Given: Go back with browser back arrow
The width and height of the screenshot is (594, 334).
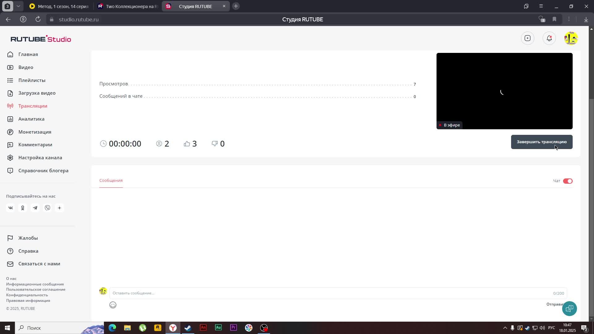Looking at the screenshot, I should [8, 19].
